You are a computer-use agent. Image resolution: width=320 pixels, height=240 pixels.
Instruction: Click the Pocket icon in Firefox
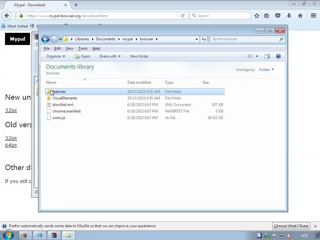pos(278,16)
